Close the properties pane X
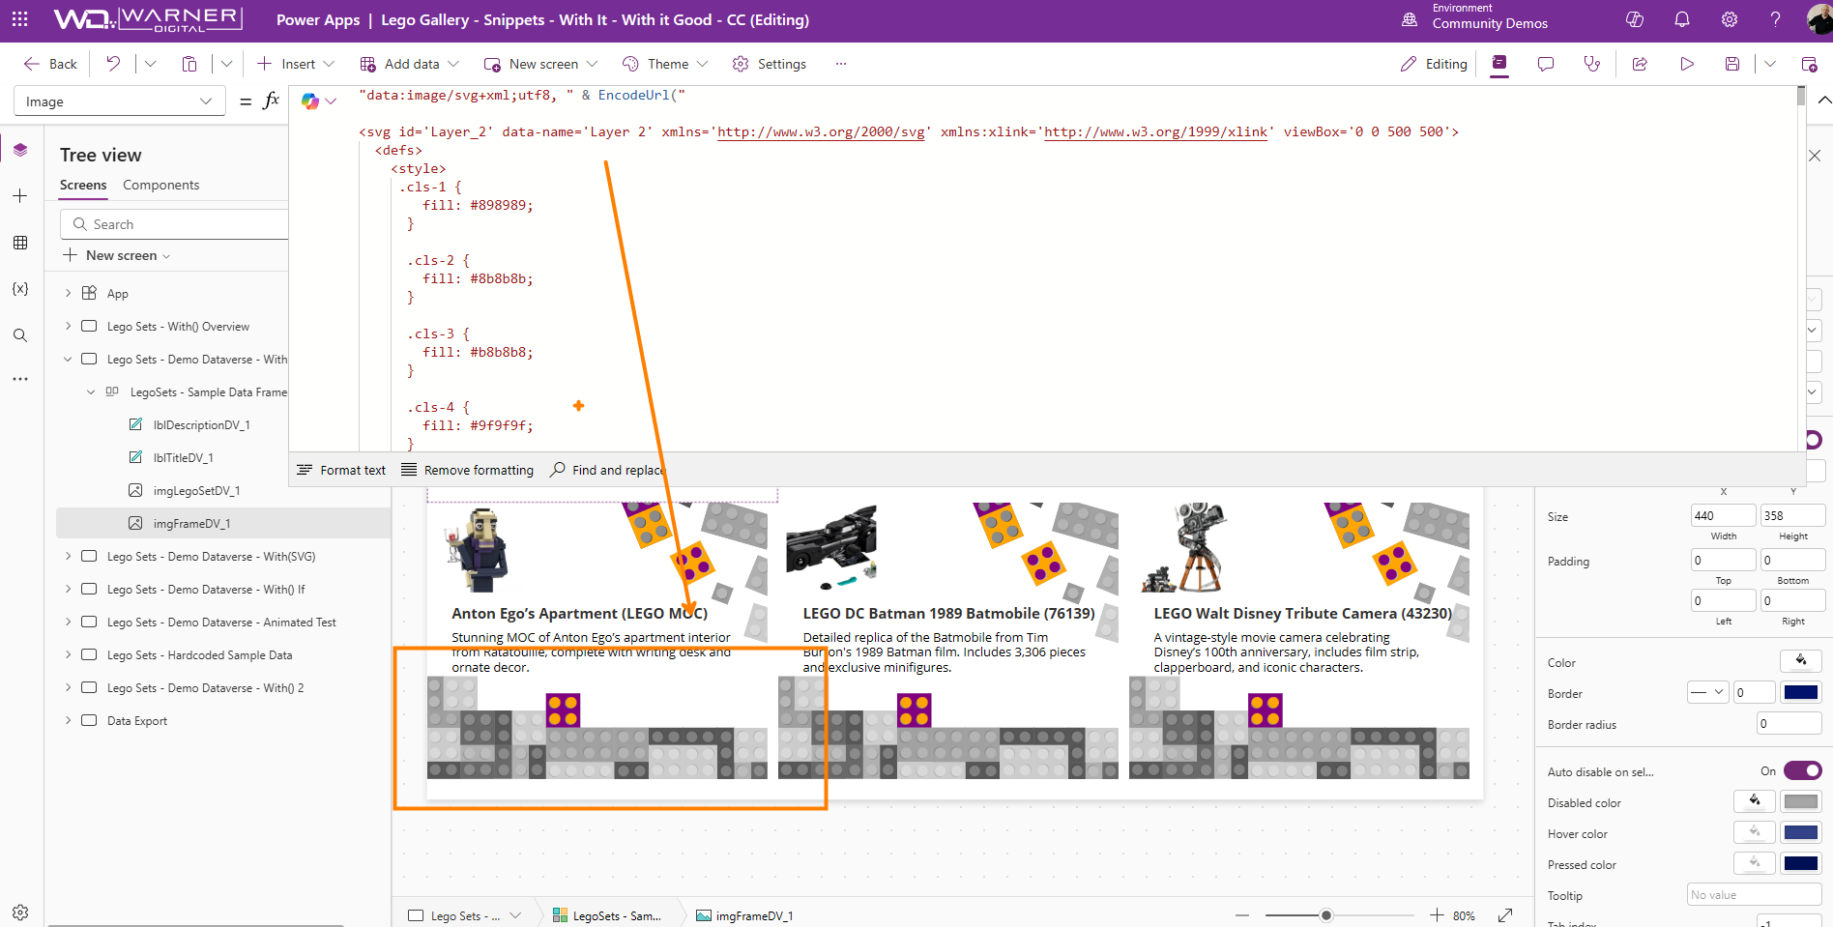The height and width of the screenshot is (927, 1833). (1815, 156)
